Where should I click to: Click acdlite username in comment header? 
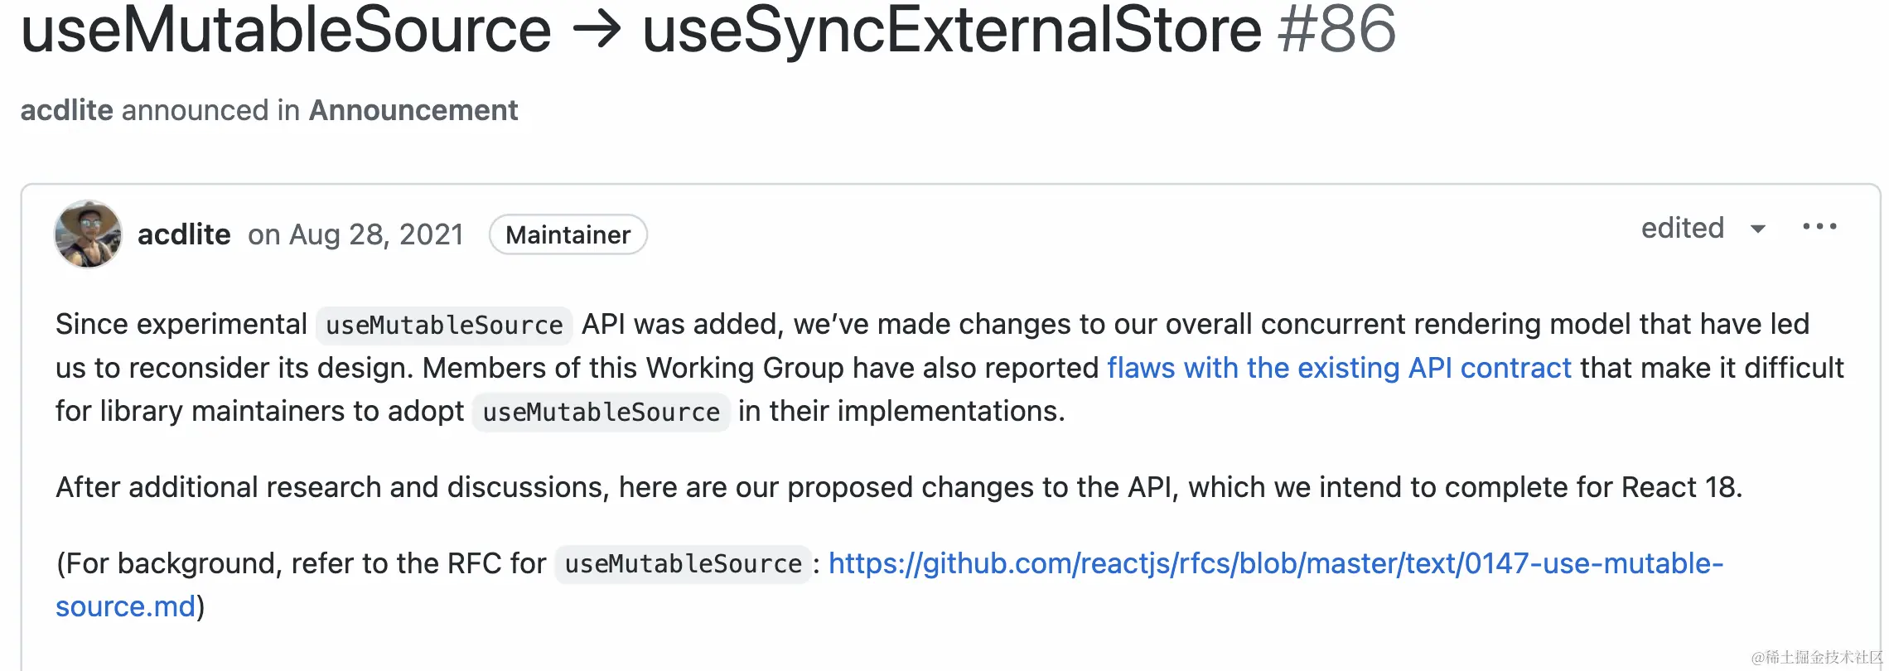point(184,234)
